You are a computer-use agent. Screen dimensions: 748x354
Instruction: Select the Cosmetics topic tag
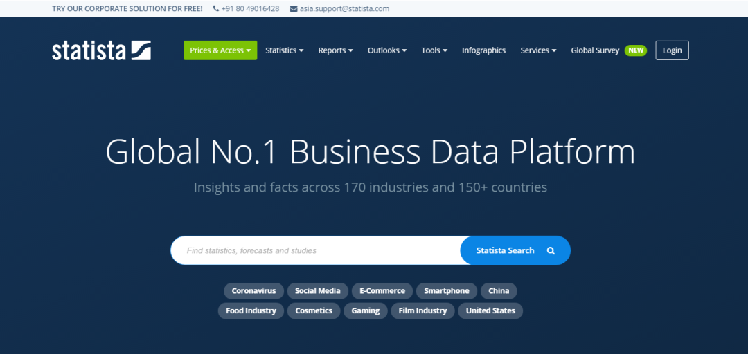click(314, 310)
